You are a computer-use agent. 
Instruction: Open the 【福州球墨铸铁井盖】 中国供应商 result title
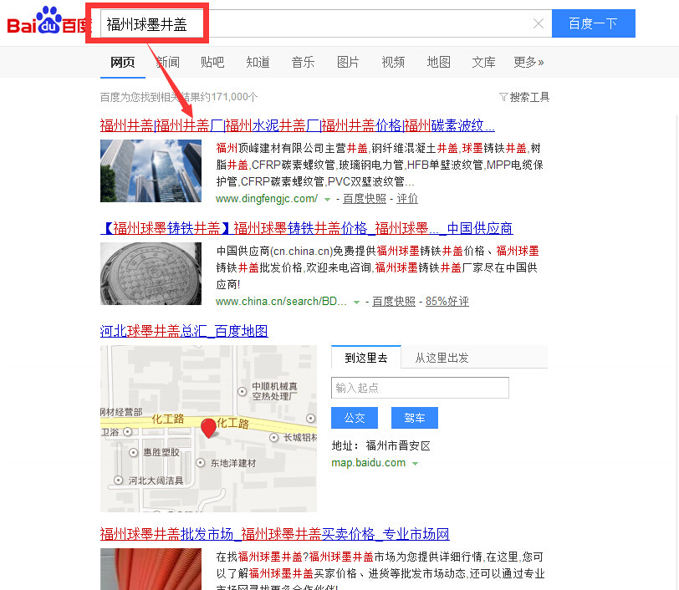click(x=307, y=228)
